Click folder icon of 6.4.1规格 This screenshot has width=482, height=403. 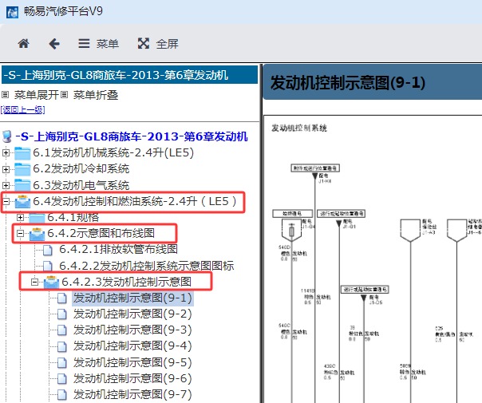[x=37, y=218]
